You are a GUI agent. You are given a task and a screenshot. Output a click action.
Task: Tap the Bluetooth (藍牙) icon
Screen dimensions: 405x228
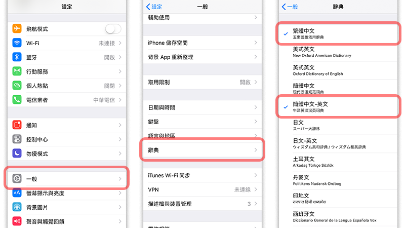click(x=17, y=57)
